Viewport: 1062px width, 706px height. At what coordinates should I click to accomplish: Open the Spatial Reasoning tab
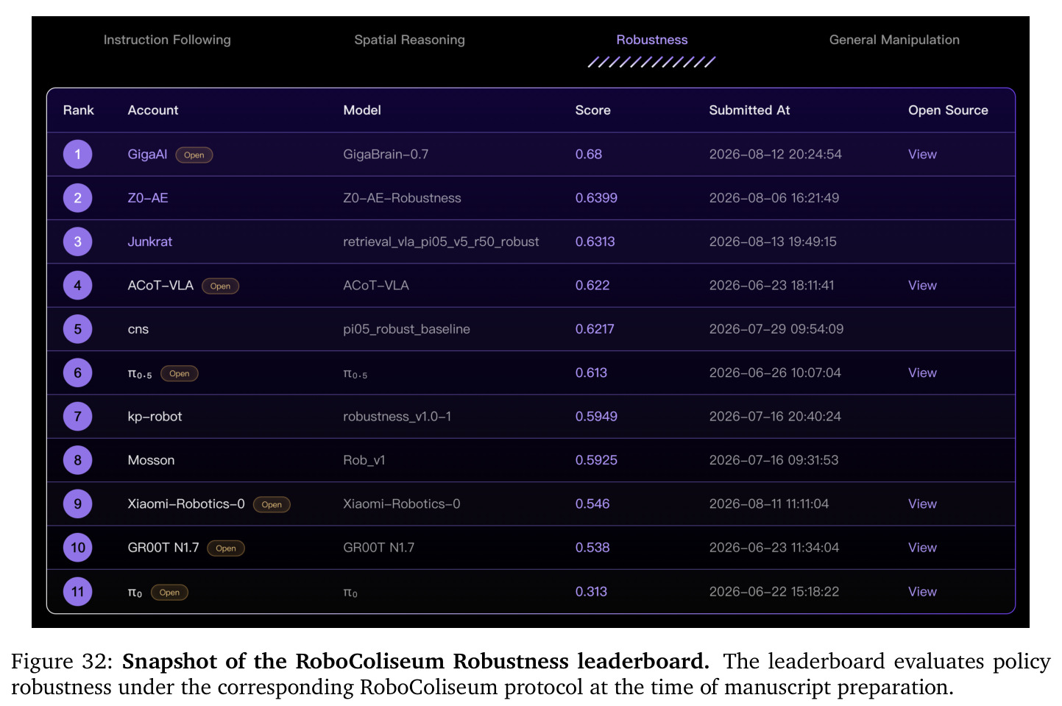pos(409,40)
